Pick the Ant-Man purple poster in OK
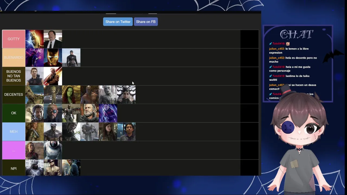Image resolution: width=347 pixels, height=195 pixels. [108, 113]
